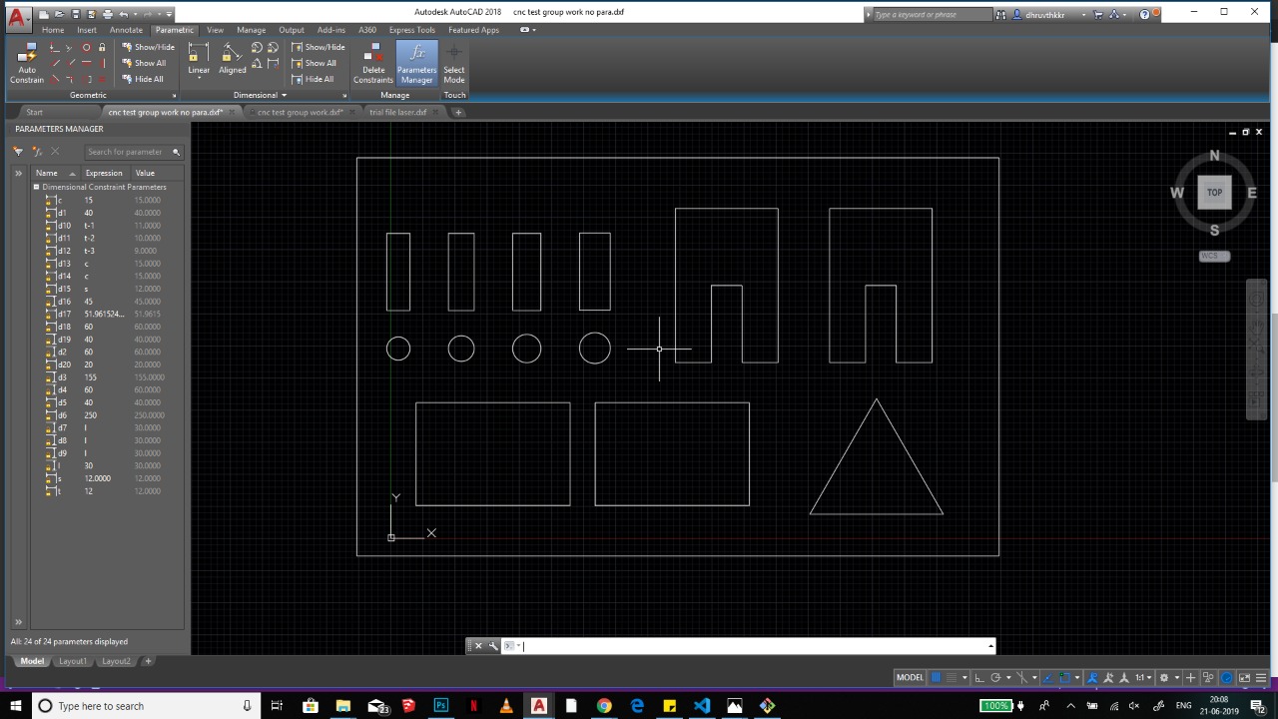Open Photoshop from the Windows taskbar
The height and width of the screenshot is (719, 1278).
440,706
